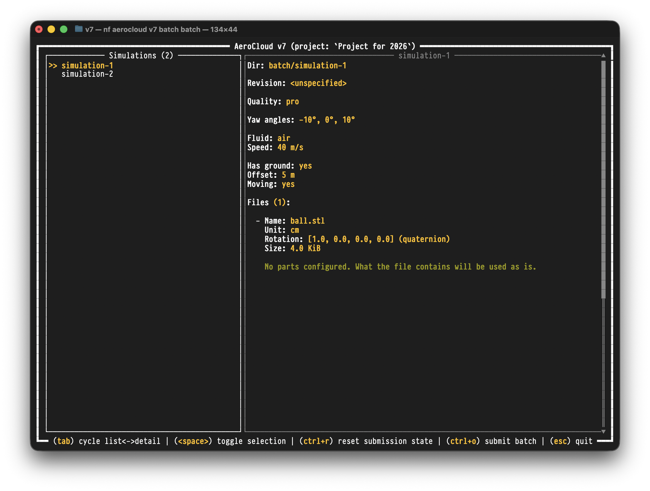Click the (ctrl+r) reset submission state hint
This screenshot has height=491, width=650.
pyautogui.click(x=366, y=441)
